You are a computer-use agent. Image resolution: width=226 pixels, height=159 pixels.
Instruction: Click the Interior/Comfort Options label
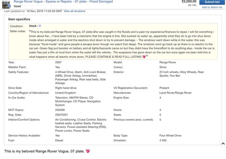[x=24, y=120]
